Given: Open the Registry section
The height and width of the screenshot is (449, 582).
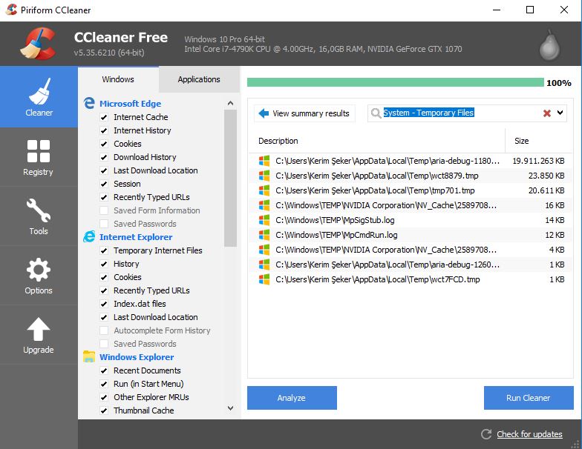Looking at the screenshot, I should 39,157.
